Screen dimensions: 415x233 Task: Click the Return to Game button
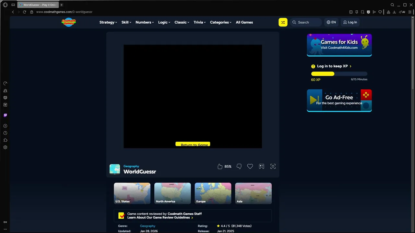(193, 144)
